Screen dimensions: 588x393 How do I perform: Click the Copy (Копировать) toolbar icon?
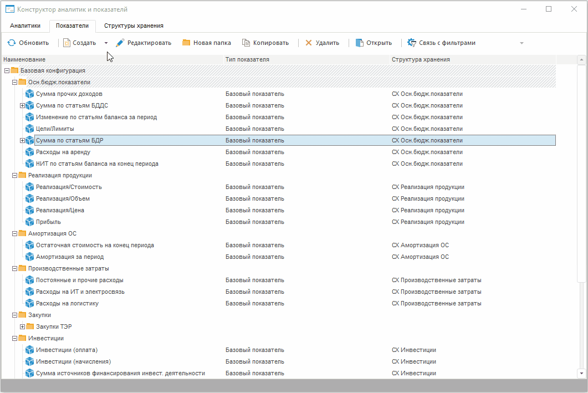[x=246, y=43]
